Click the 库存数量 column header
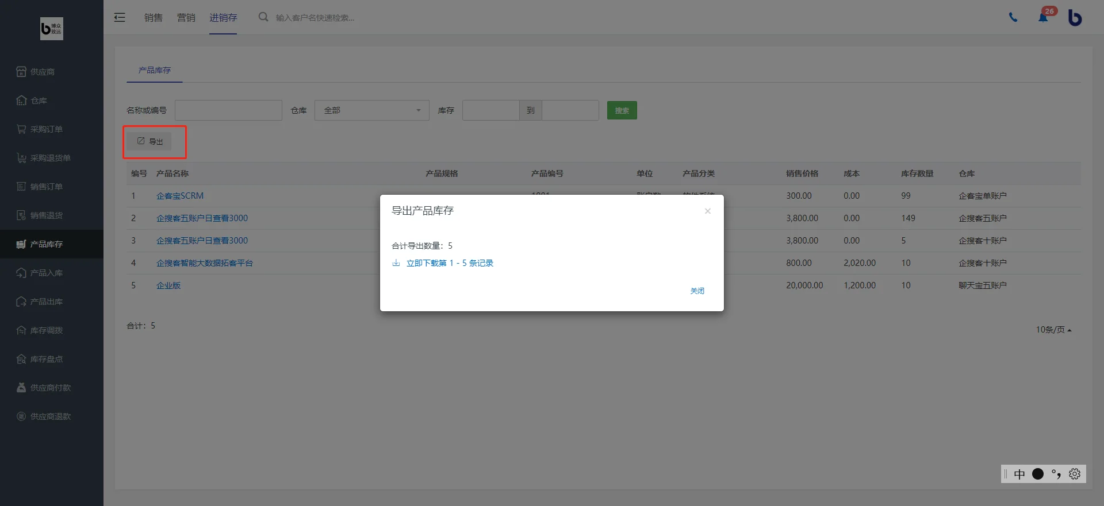 917,173
